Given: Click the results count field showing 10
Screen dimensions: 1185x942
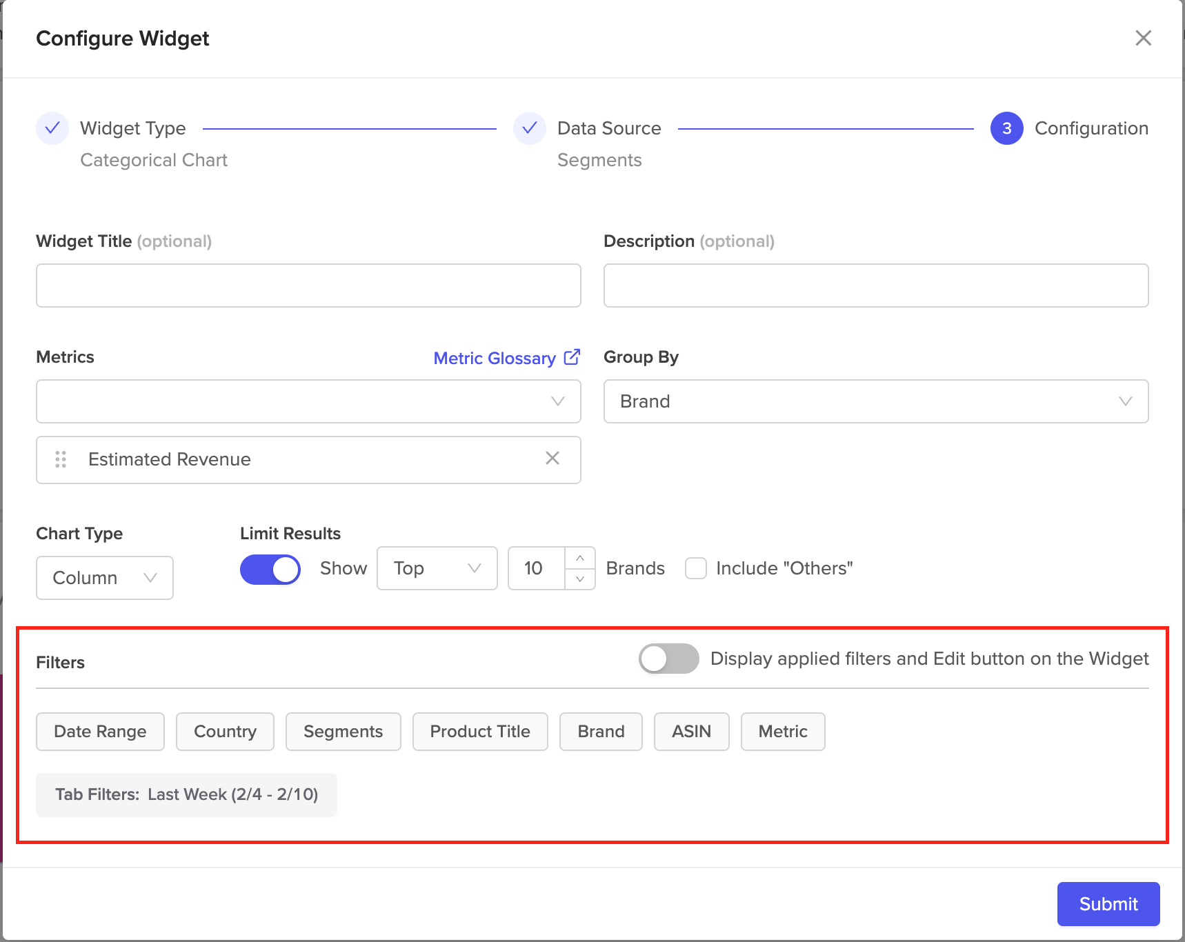Looking at the screenshot, I should [536, 568].
